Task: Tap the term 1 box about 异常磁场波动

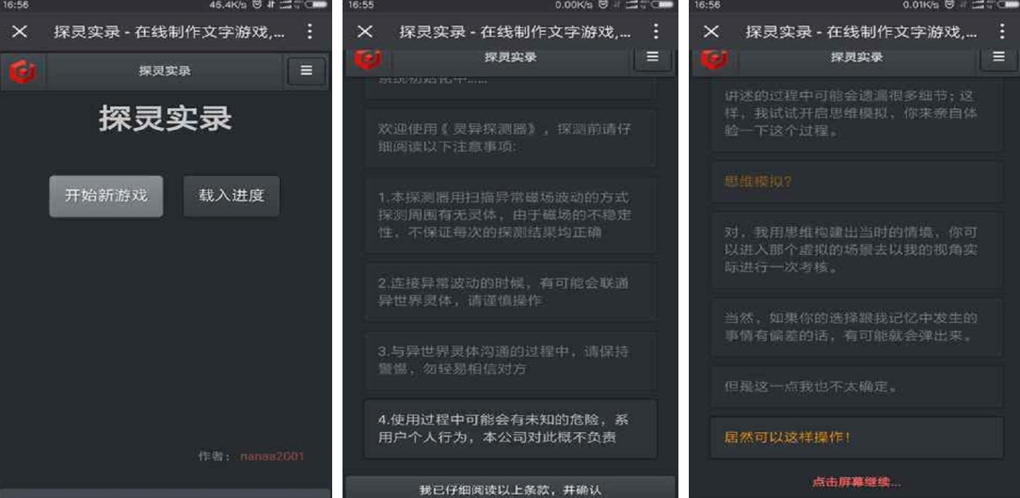Action: [510, 215]
